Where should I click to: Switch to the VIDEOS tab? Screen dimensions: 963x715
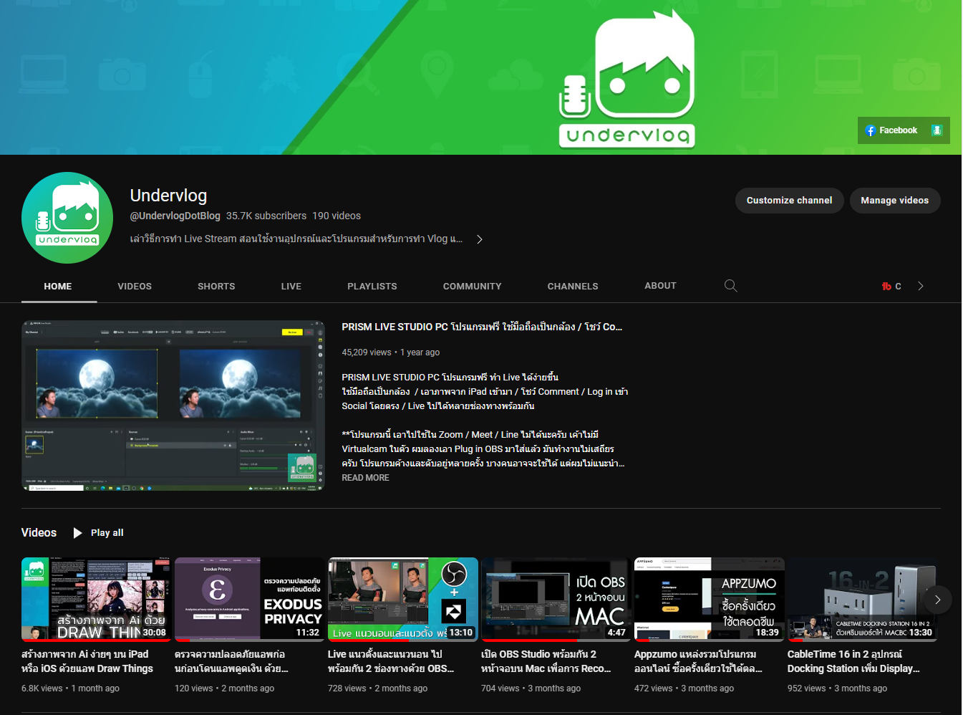coord(134,286)
